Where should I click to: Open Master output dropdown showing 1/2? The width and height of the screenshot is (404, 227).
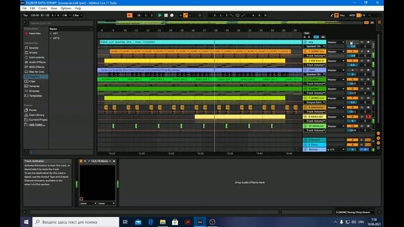point(336,149)
